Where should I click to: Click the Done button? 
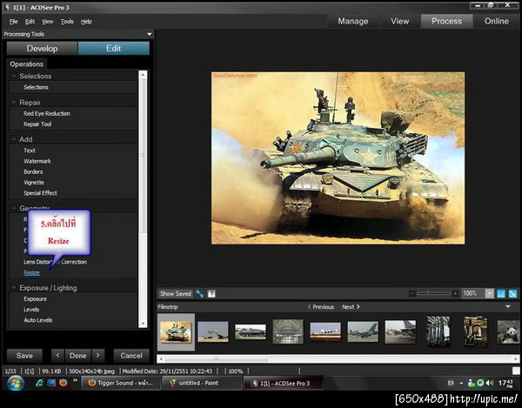(x=78, y=356)
